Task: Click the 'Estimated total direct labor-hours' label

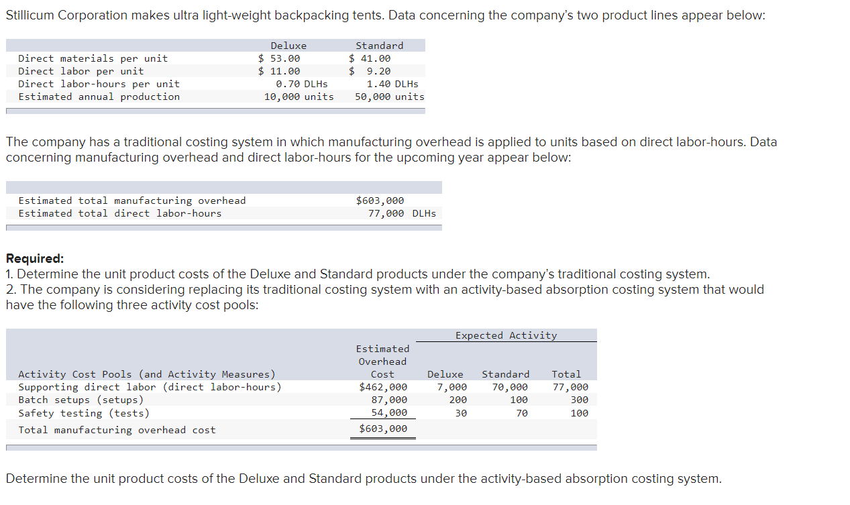Action: (x=120, y=213)
